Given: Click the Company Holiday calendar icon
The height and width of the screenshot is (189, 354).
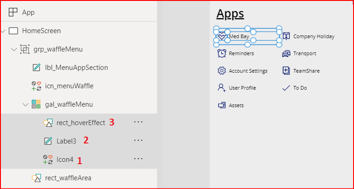Looking at the screenshot, I should [x=286, y=36].
